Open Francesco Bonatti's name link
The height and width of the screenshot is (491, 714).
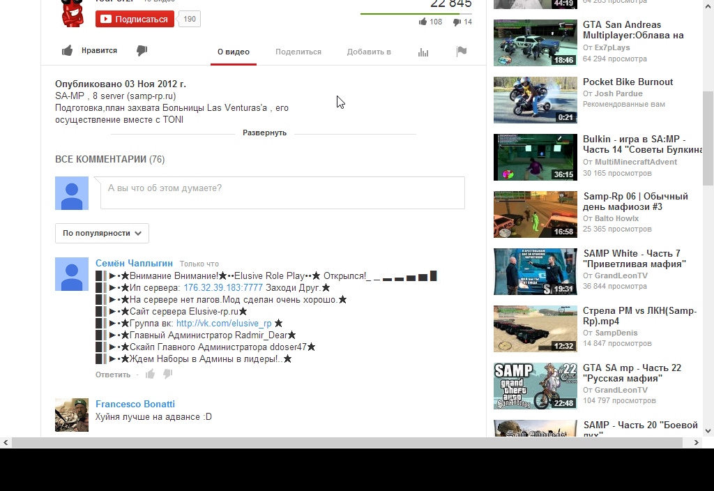pos(135,404)
